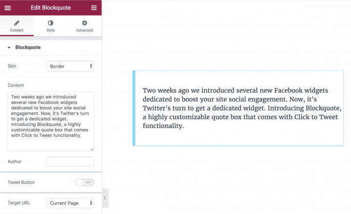The height and width of the screenshot is (214, 351).
Task: Open the Target URL dropdown
Action: pos(70,203)
